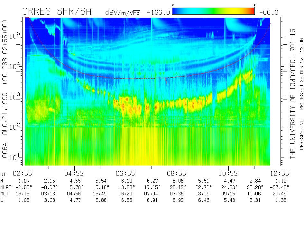Select the colorbar minimum value -166.0

tap(158, 13)
